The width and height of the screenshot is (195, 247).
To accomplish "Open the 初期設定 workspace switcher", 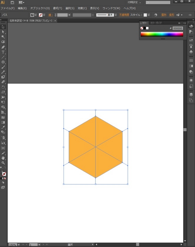I will (x=134, y=2).
